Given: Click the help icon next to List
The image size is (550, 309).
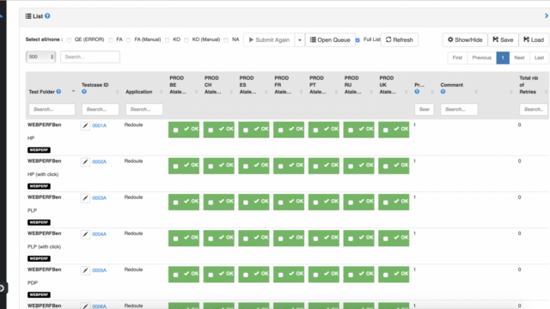Looking at the screenshot, I should click(x=47, y=16).
